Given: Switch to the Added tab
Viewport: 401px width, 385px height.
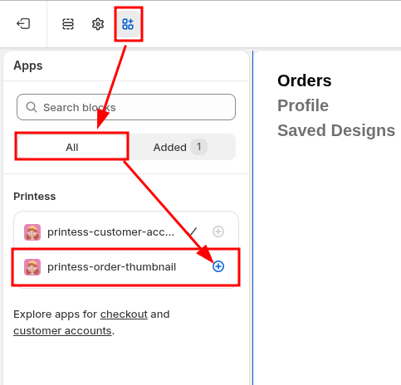Looking at the screenshot, I should [181, 147].
